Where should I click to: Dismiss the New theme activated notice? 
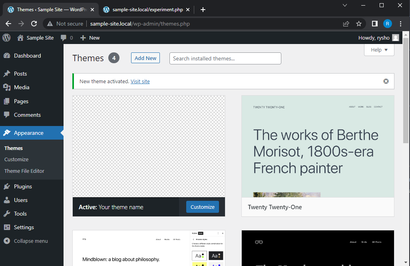[x=386, y=81]
